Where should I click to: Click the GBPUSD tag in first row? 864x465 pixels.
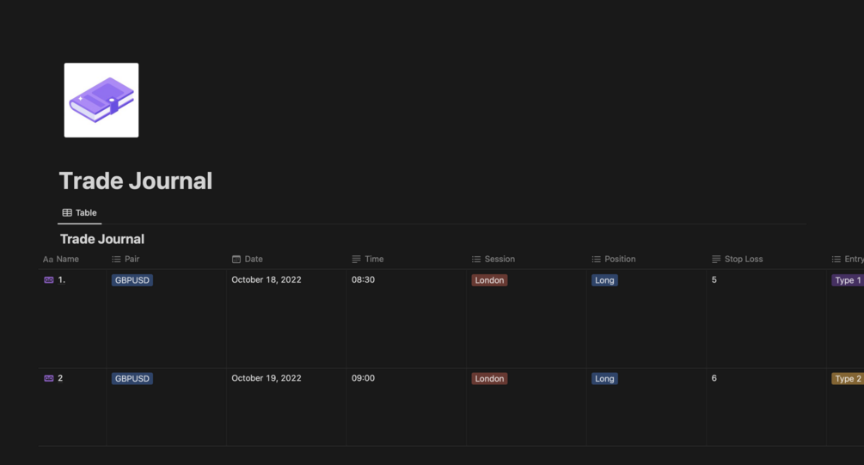(132, 280)
